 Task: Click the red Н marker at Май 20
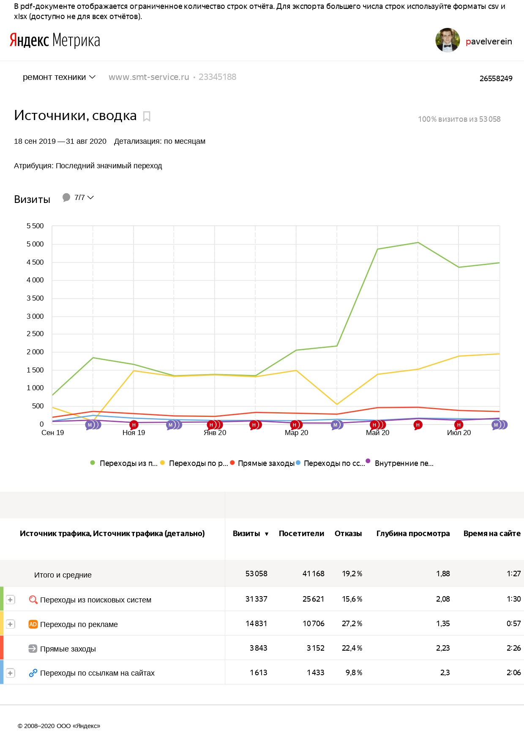(374, 425)
